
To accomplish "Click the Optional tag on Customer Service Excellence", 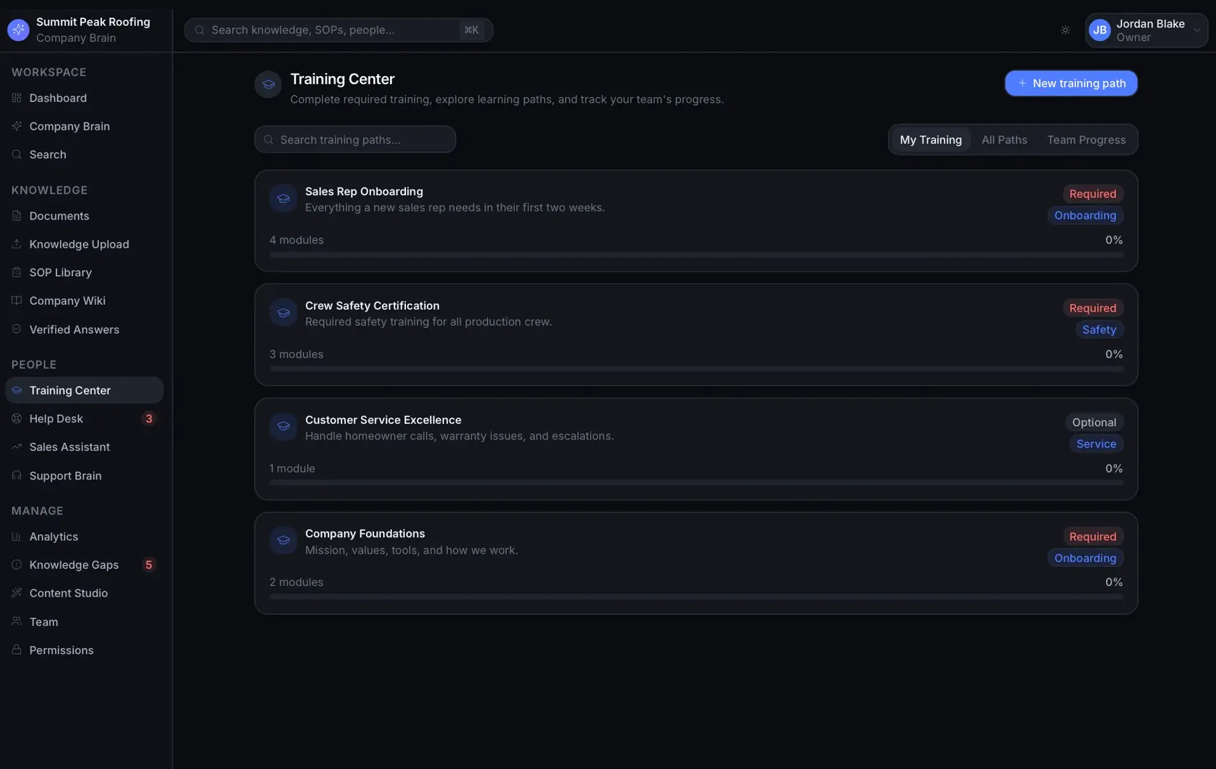I will (x=1094, y=422).
